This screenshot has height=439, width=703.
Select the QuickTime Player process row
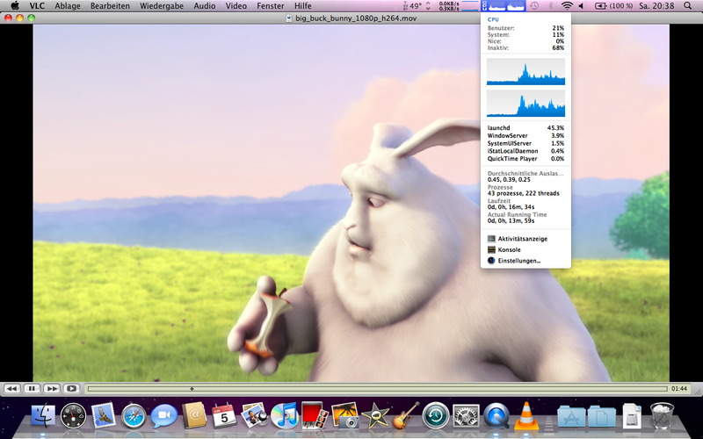pyautogui.click(x=525, y=159)
